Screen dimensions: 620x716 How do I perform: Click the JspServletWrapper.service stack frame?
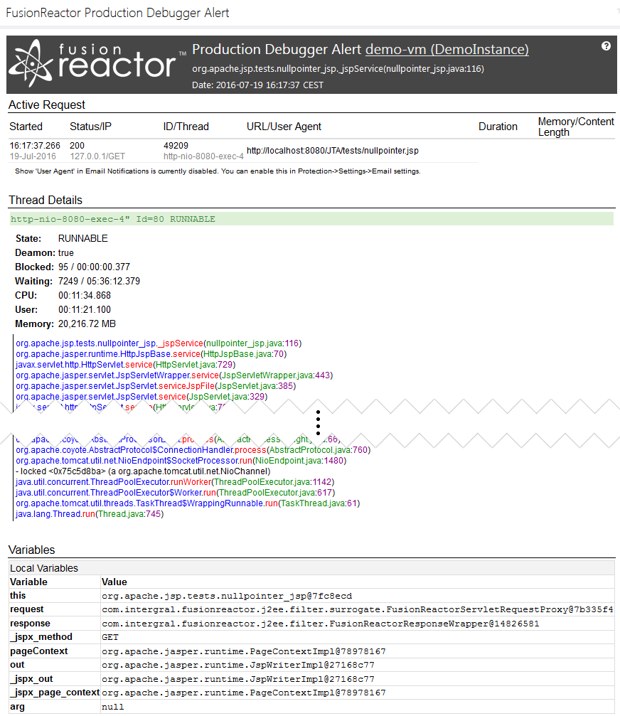pyautogui.click(x=174, y=375)
